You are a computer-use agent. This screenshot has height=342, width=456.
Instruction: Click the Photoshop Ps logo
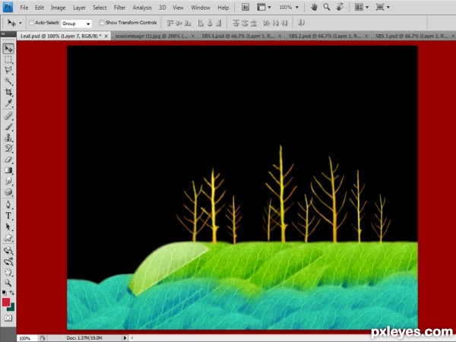[x=8, y=7]
